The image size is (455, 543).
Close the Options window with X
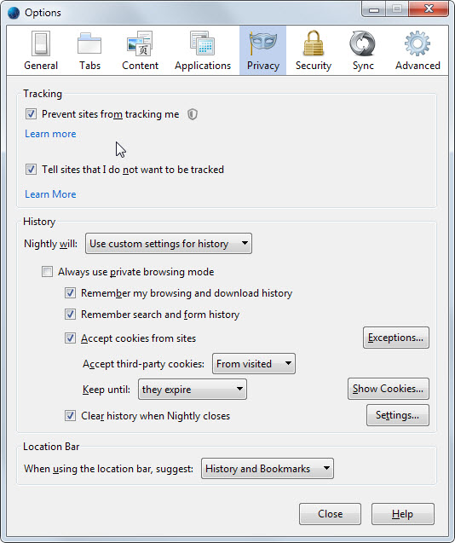[429, 9]
